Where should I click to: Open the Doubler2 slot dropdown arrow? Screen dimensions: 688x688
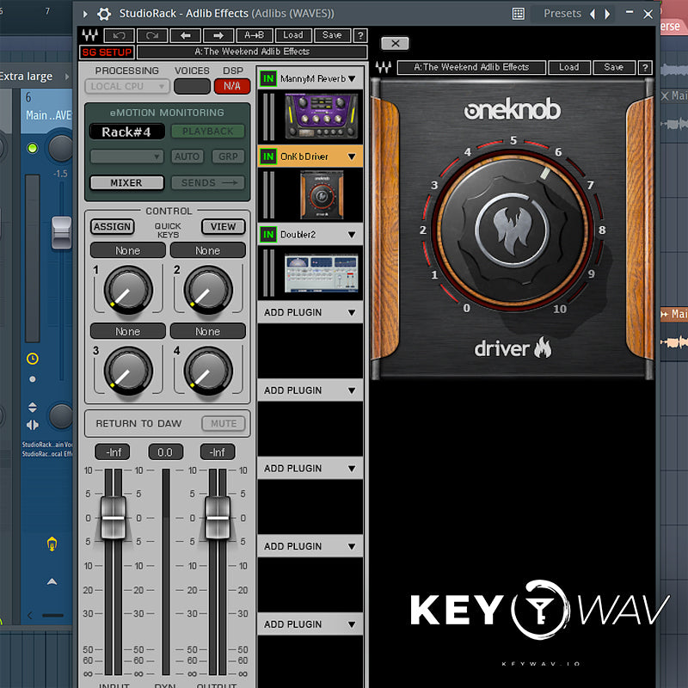pyautogui.click(x=352, y=235)
